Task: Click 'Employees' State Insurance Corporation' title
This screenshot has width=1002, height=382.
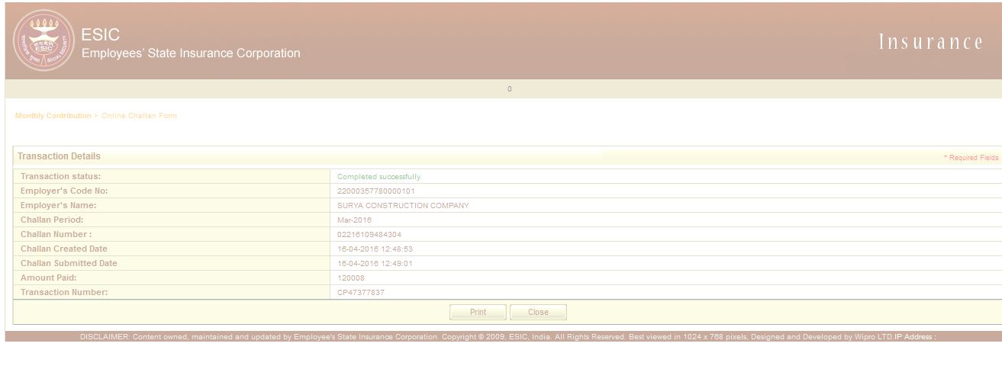Action: point(191,53)
